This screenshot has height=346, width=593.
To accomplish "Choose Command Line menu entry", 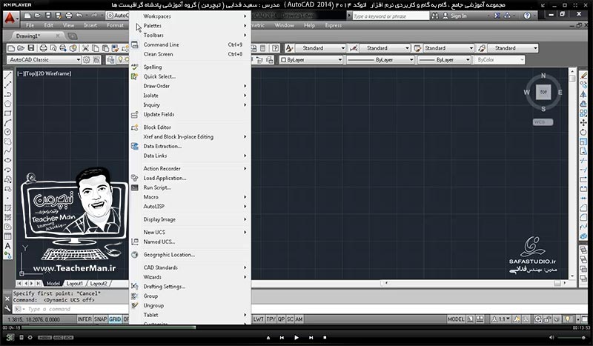I will (190, 44).
